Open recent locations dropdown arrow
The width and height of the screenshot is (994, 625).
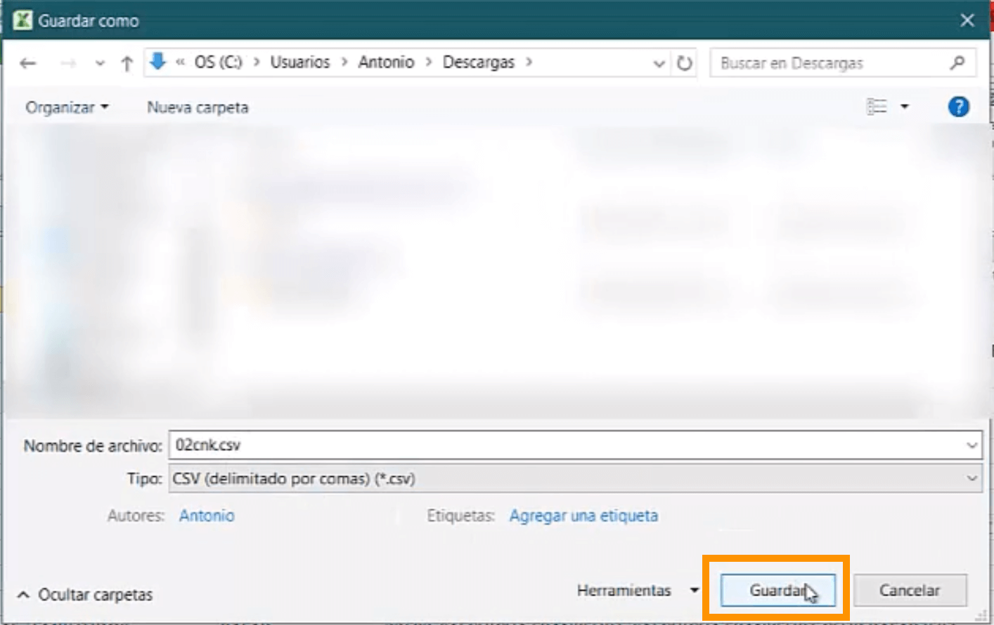tap(100, 64)
